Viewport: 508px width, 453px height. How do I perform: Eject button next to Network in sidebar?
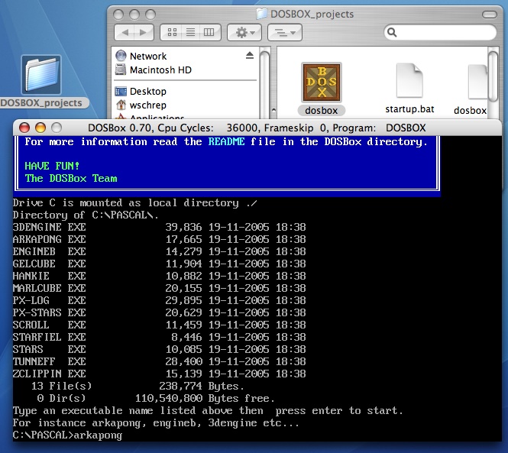tap(250, 56)
